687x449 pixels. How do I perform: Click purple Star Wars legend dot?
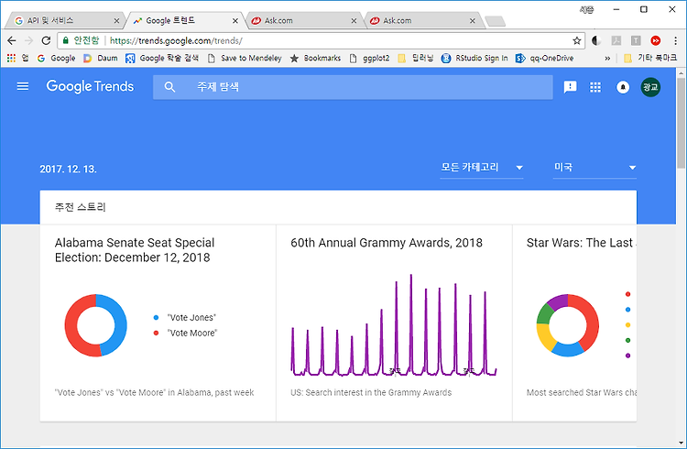627,356
